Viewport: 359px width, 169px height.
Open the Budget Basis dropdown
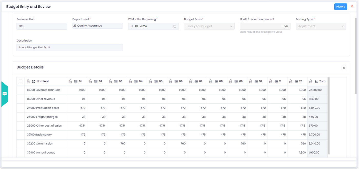(x=209, y=26)
